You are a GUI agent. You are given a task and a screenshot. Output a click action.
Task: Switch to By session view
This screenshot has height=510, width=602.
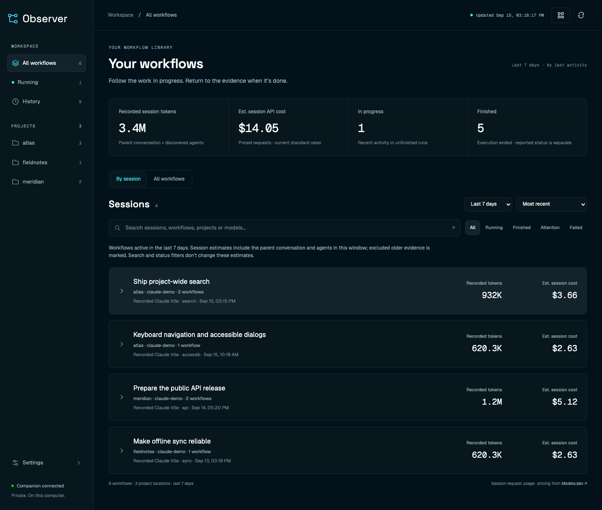point(128,179)
